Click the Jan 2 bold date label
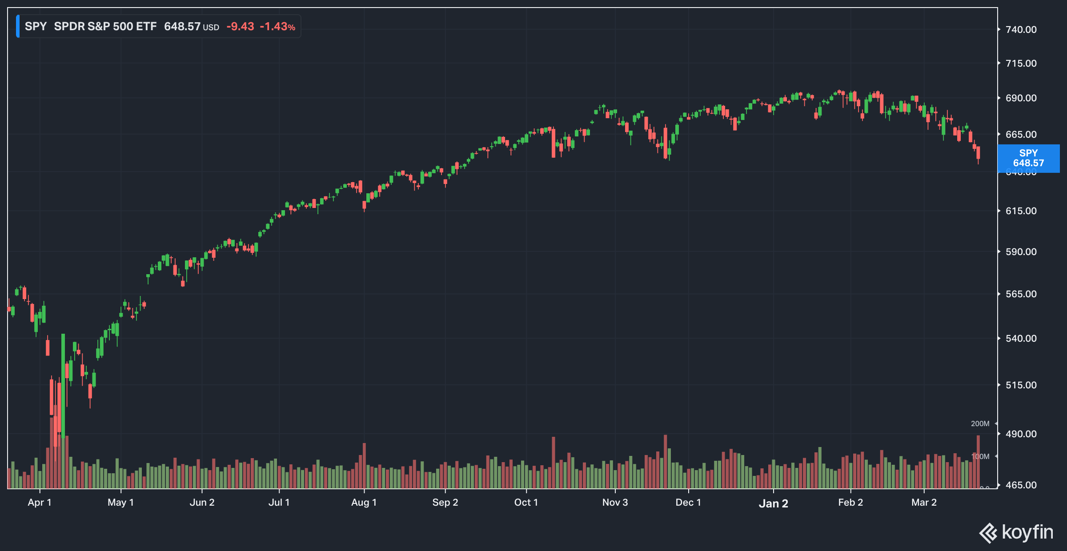 773,503
